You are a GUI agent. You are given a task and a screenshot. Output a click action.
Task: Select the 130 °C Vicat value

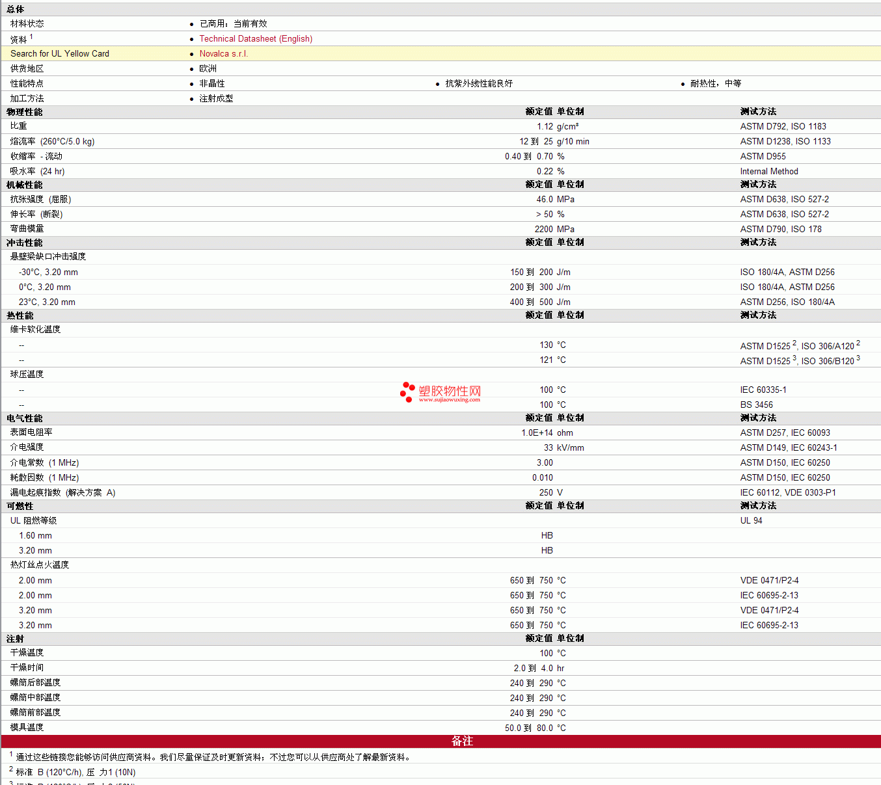552,345
